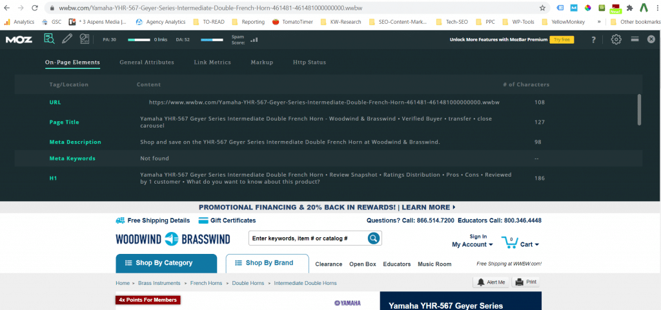The height and width of the screenshot is (310, 661).
Task: Expand KW-Research bookmarks folder
Action: click(341, 22)
